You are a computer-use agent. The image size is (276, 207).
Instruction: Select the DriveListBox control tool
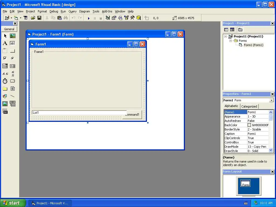pos(12,81)
